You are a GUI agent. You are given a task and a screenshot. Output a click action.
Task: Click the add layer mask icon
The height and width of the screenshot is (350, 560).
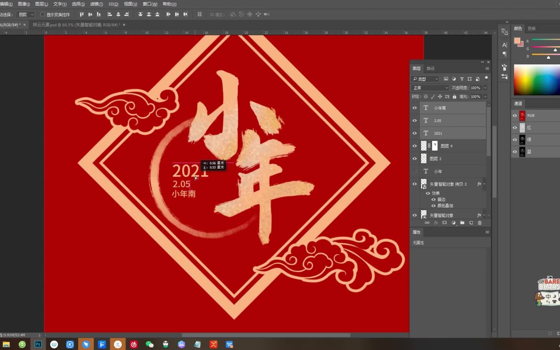click(445, 223)
